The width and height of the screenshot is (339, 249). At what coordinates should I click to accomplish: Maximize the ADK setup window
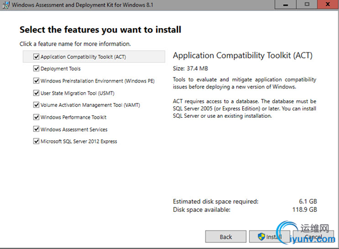(x=307, y=4)
